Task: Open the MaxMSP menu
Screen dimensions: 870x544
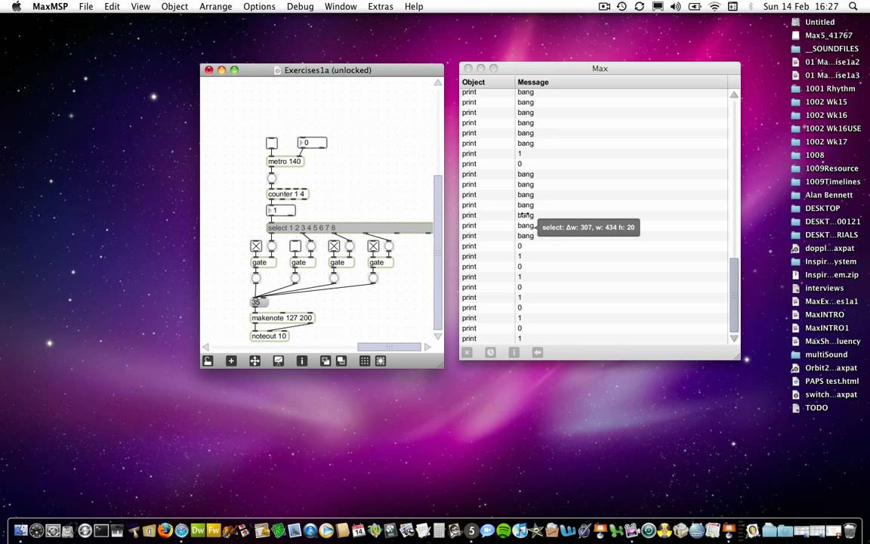Action: coord(49,6)
